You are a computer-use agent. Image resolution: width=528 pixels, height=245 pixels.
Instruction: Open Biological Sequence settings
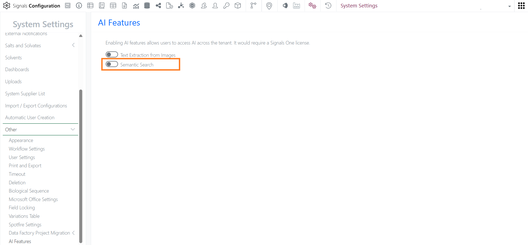click(x=29, y=191)
